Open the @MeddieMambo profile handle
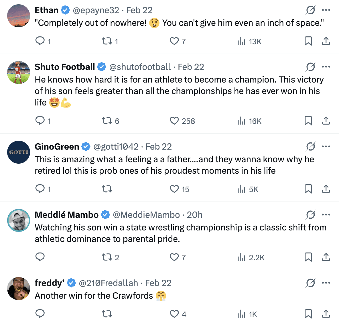The width and height of the screenshot is (339, 325). click(146, 215)
